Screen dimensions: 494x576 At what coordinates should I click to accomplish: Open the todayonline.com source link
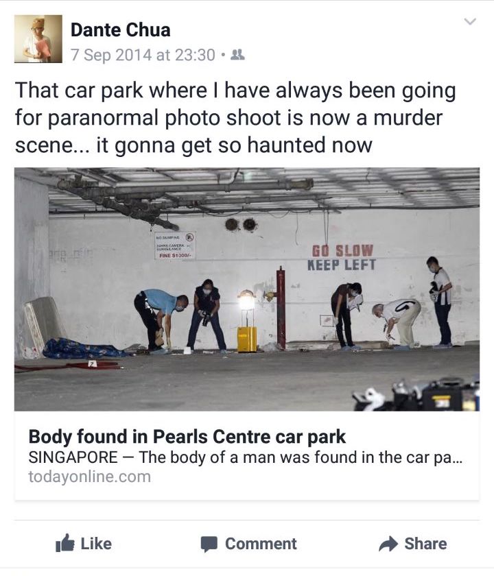tap(90, 477)
